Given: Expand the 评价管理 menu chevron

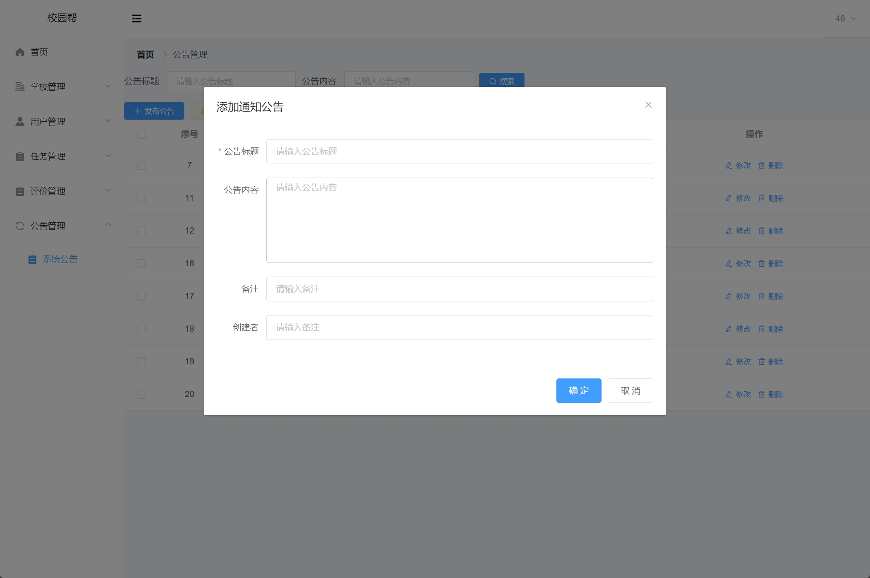Looking at the screenshot, I should point(108,190).
